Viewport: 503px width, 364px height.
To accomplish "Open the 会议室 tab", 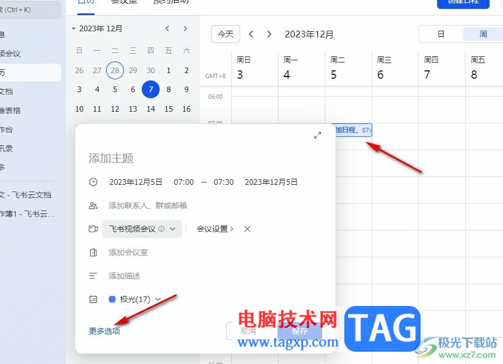I will coord(124,3).
